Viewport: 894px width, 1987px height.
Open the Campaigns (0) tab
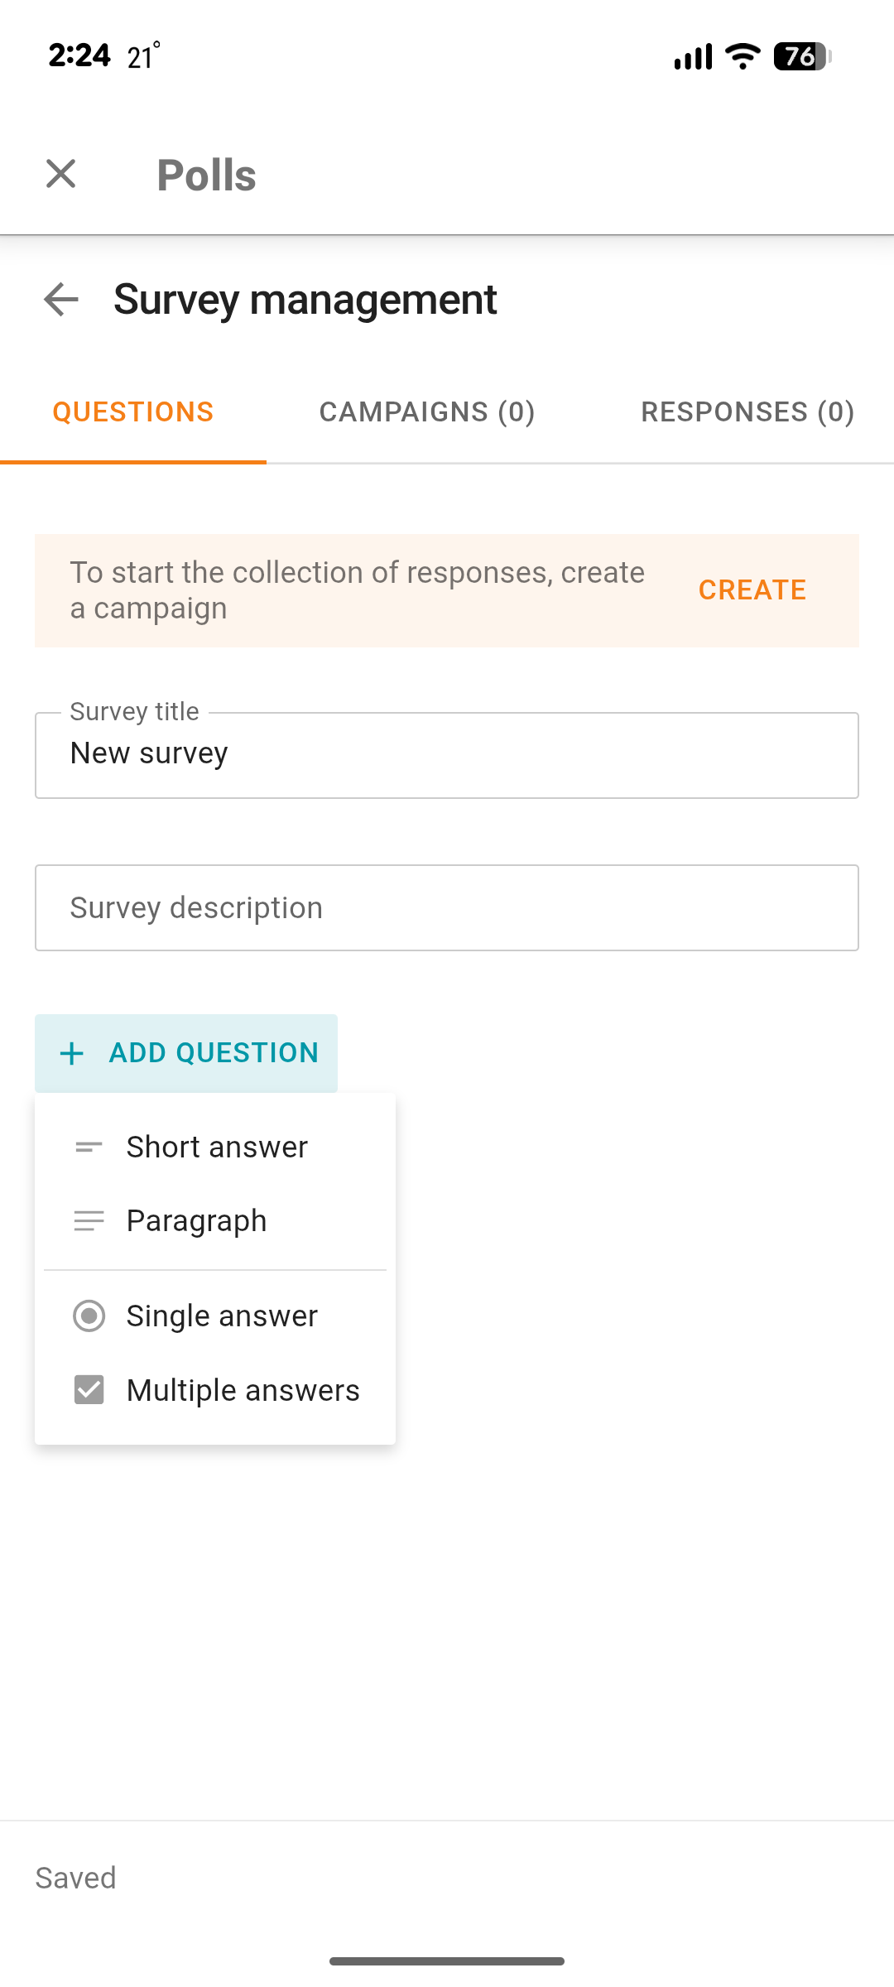[x=427, y=412]
